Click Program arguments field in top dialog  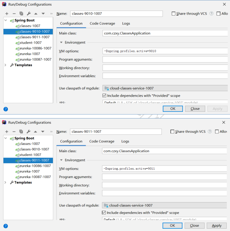pos(165,60)
